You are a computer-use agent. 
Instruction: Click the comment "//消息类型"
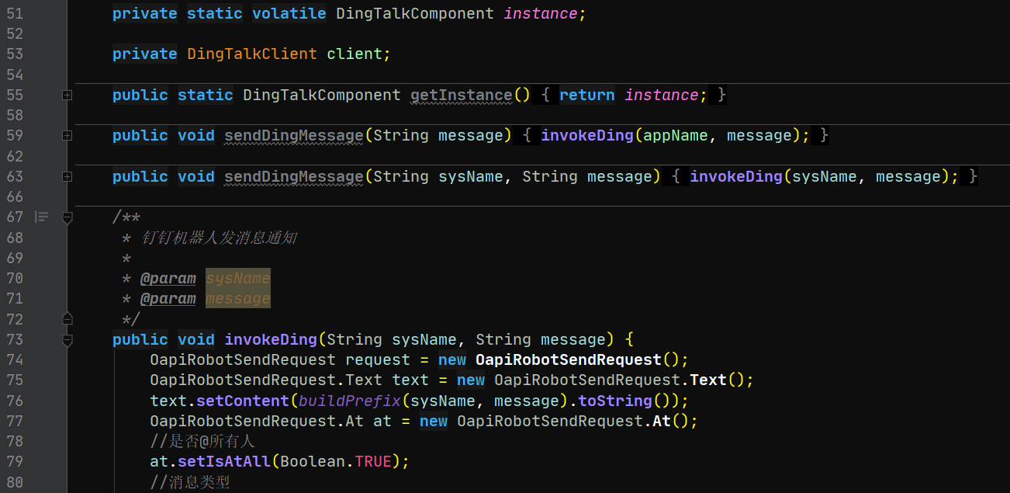[x=190, y=481]
